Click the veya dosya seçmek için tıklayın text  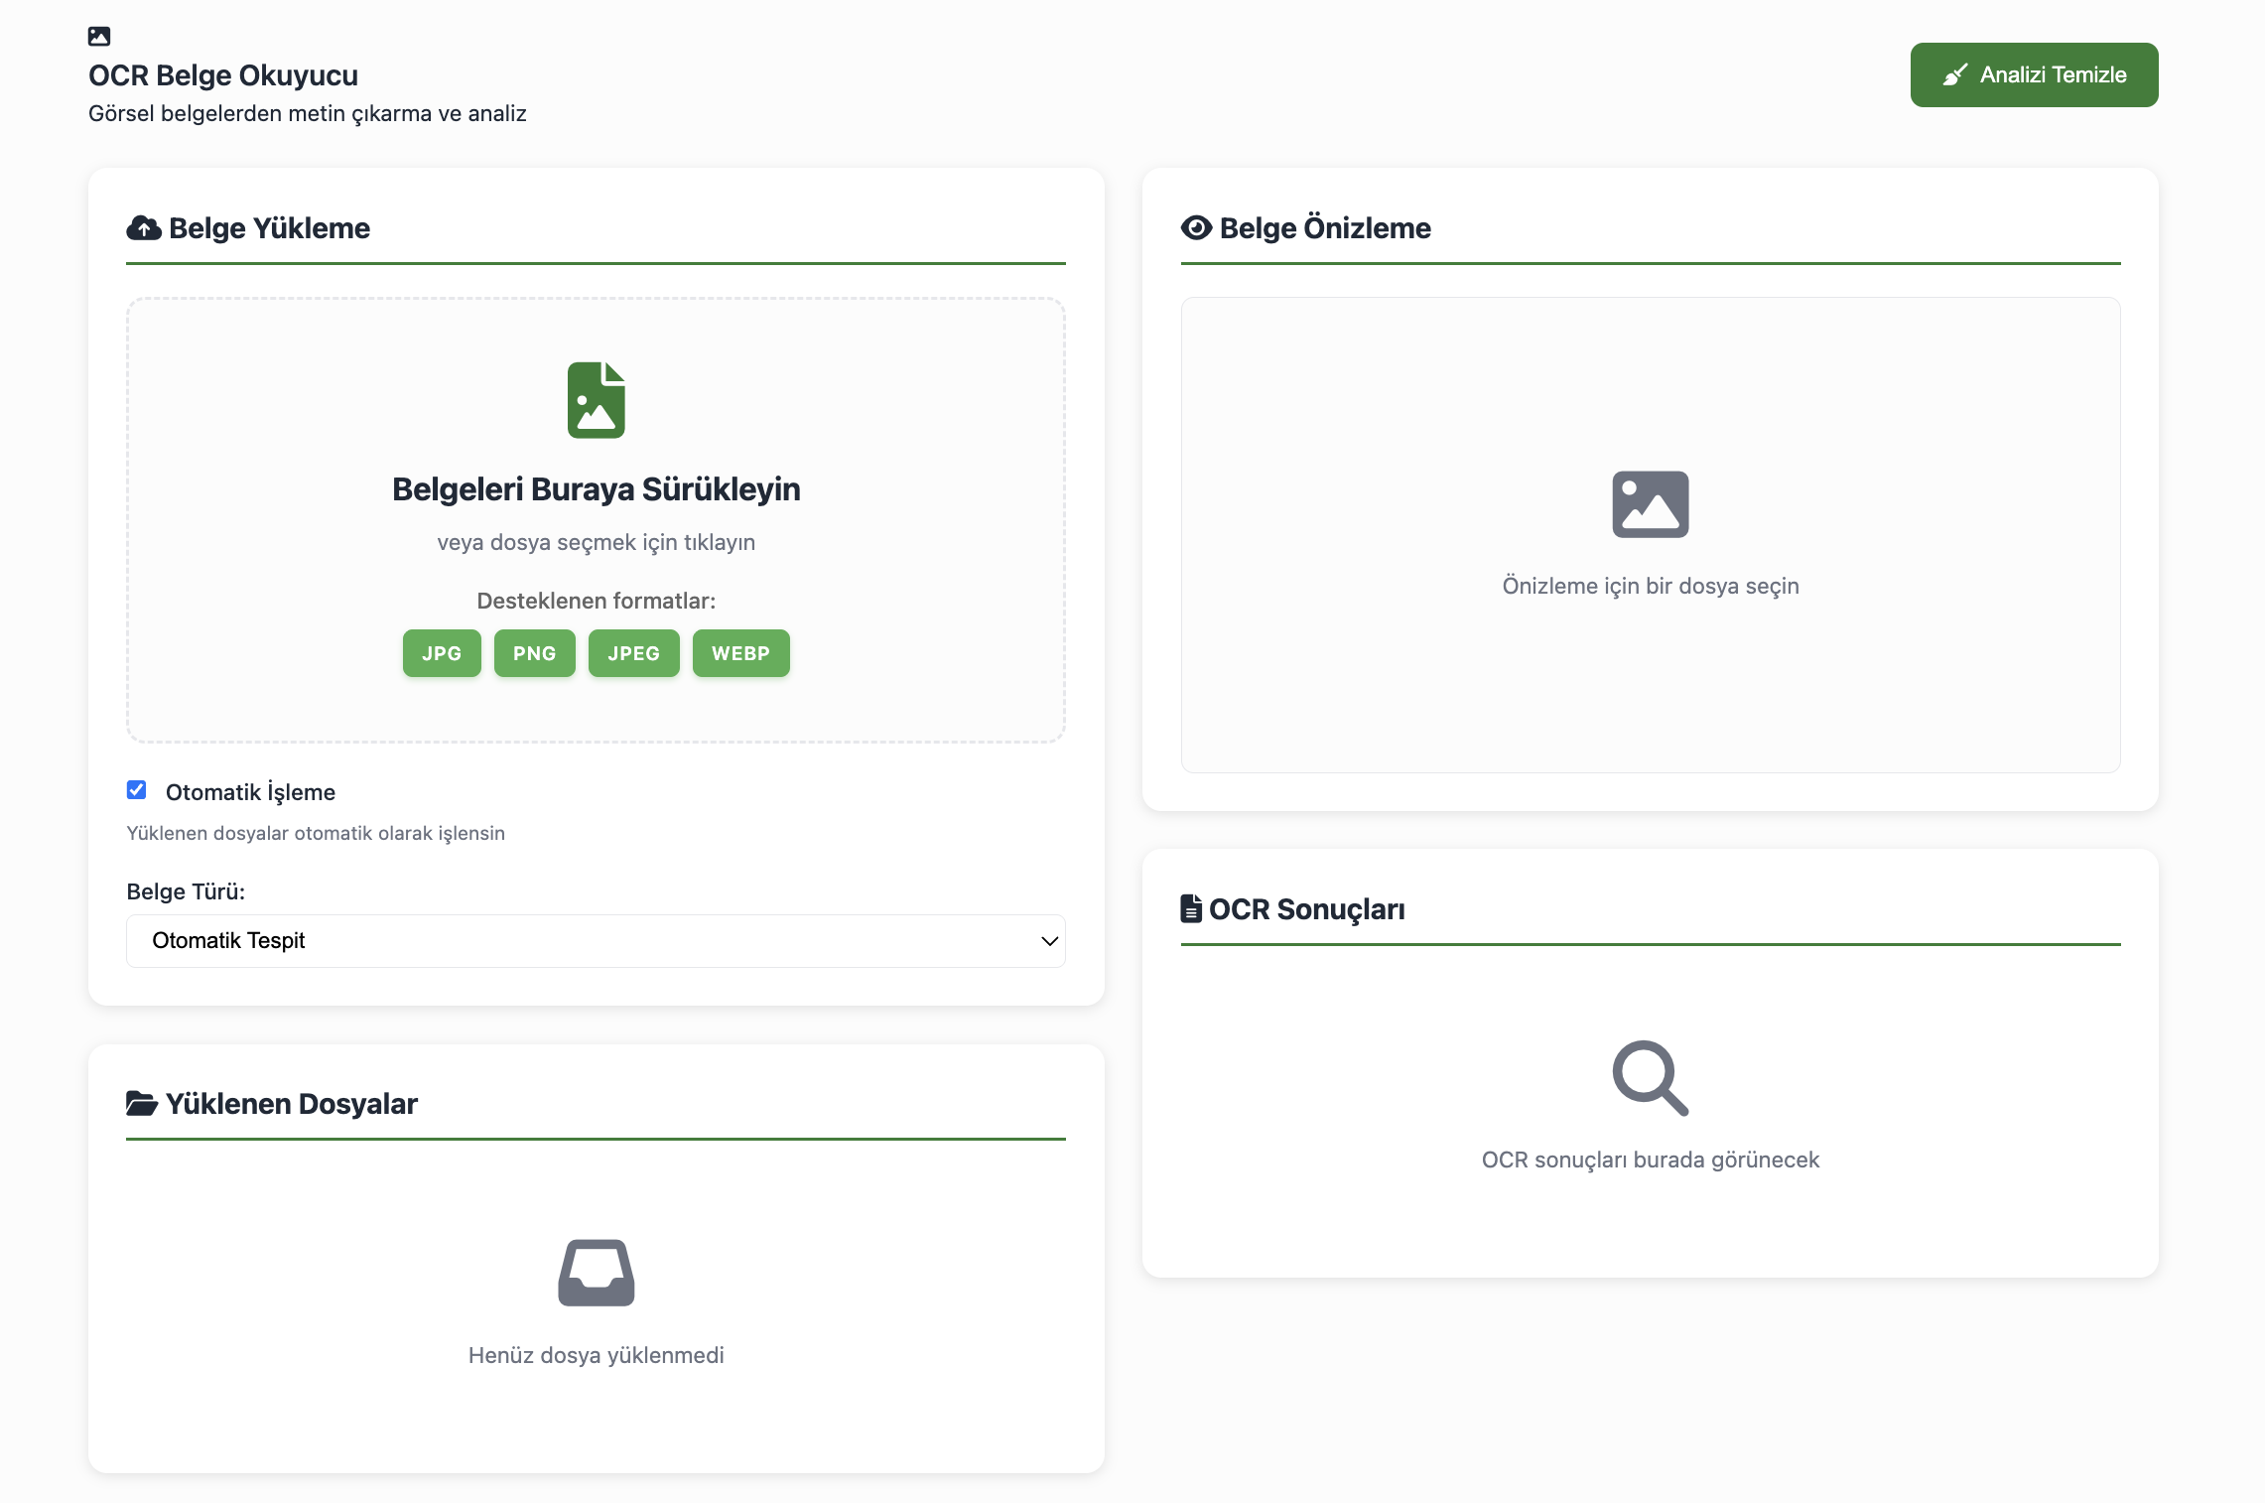[x=596, y=542]
